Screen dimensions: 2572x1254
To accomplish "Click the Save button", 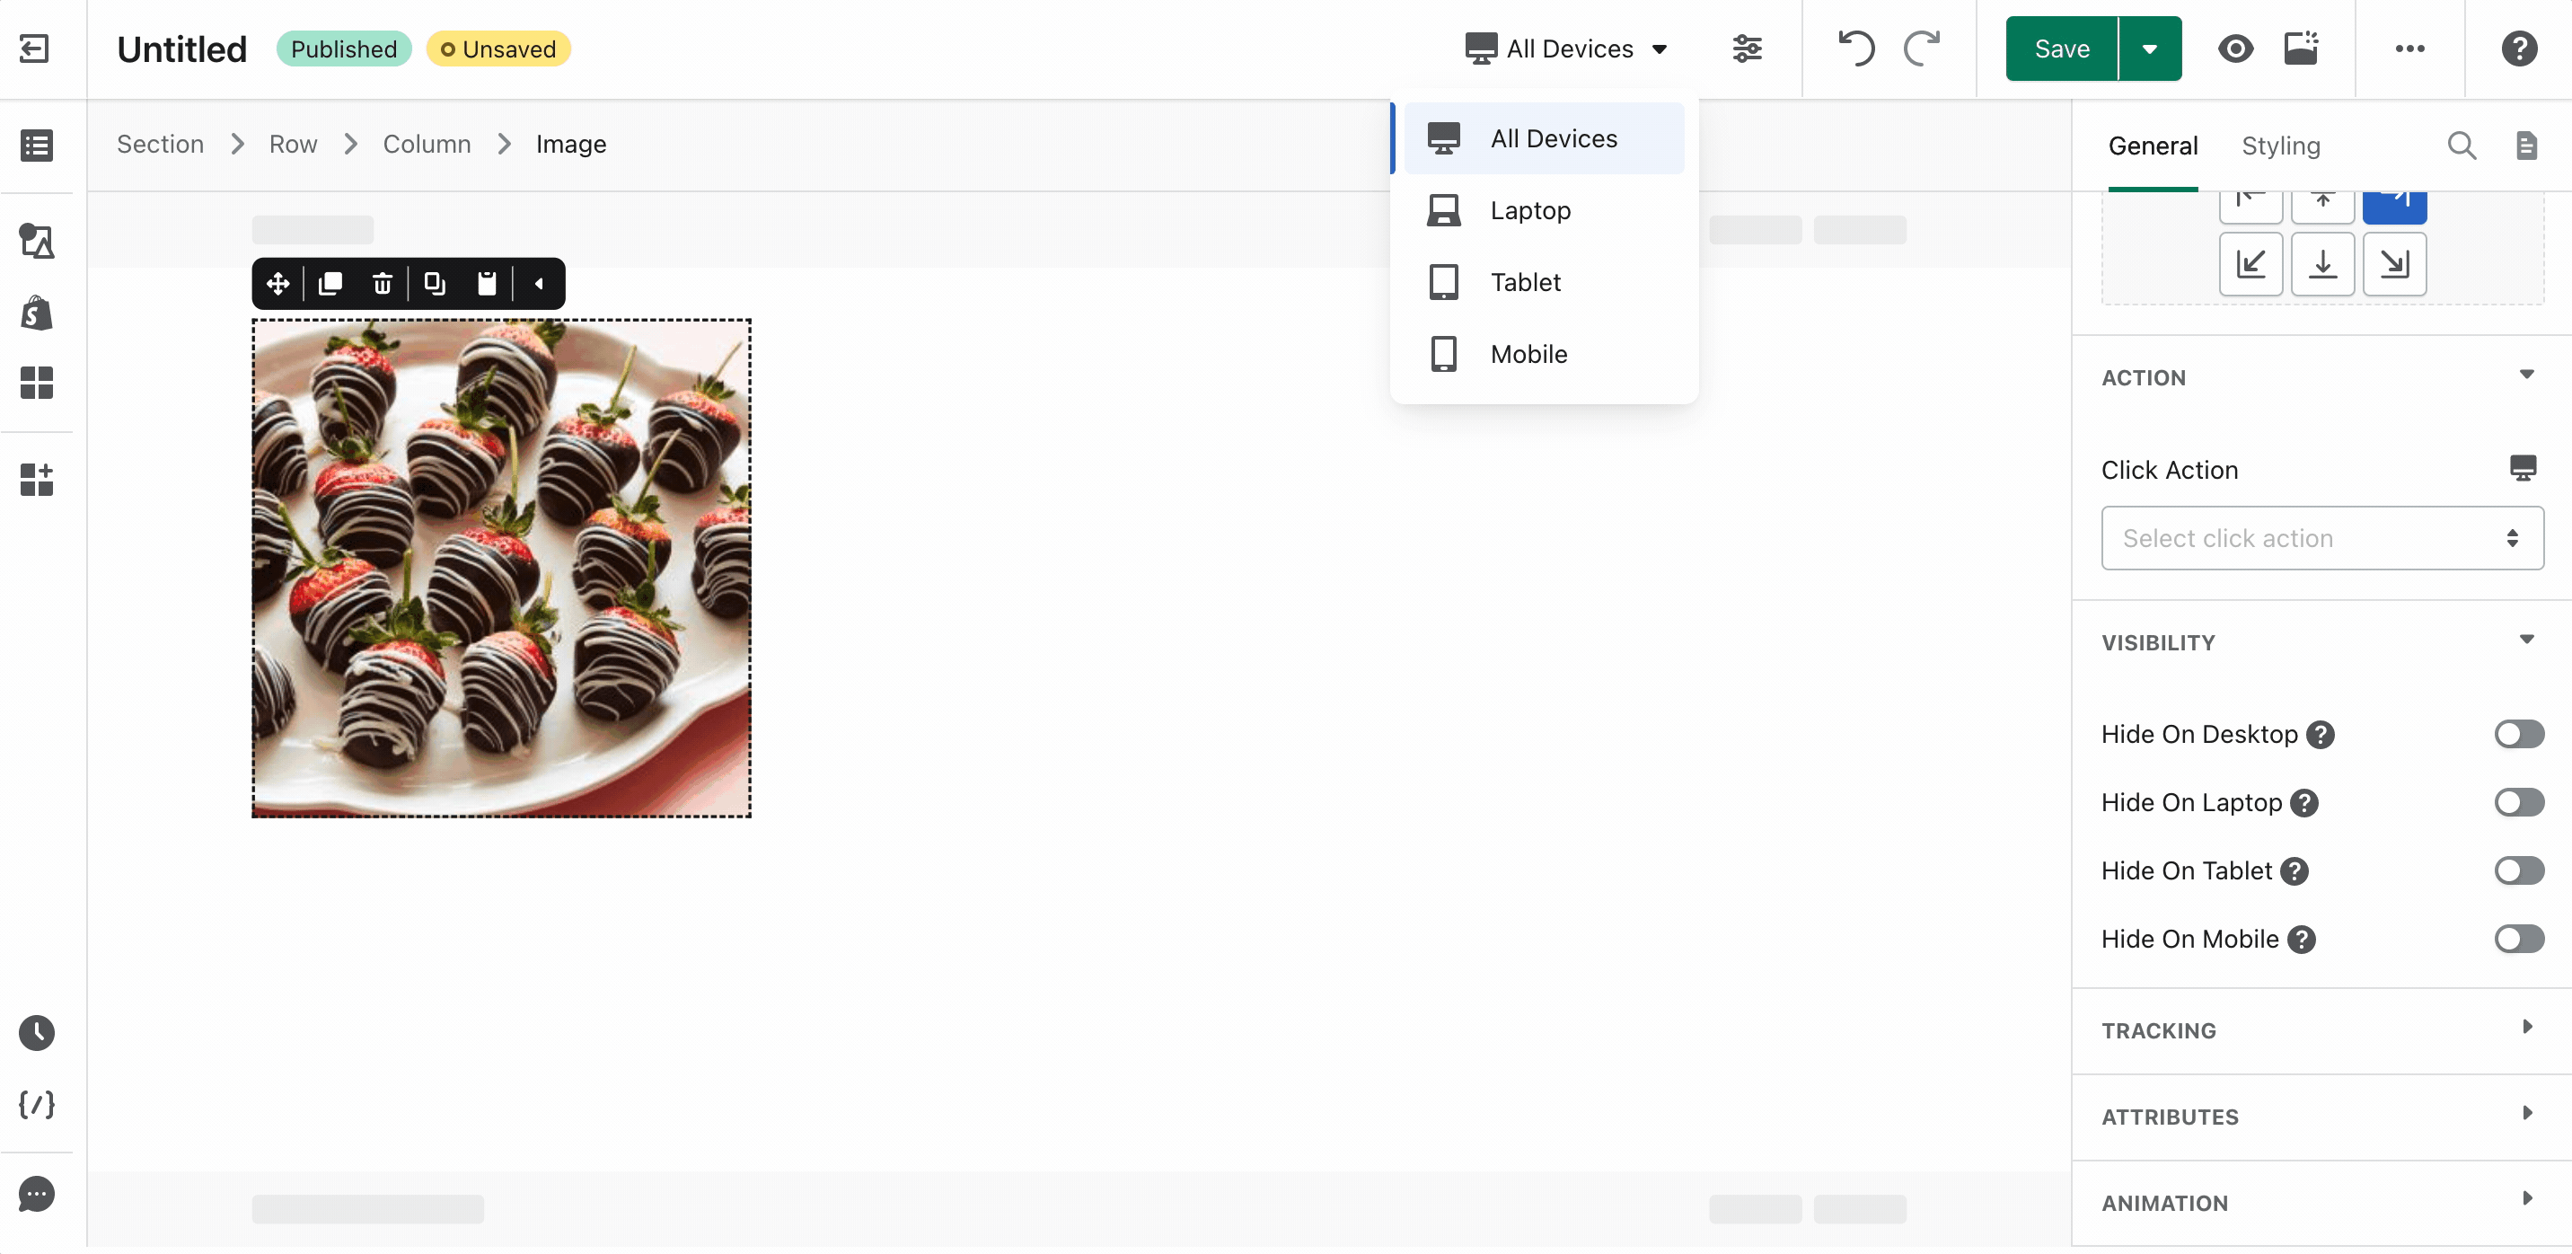I will [2061, 49].
